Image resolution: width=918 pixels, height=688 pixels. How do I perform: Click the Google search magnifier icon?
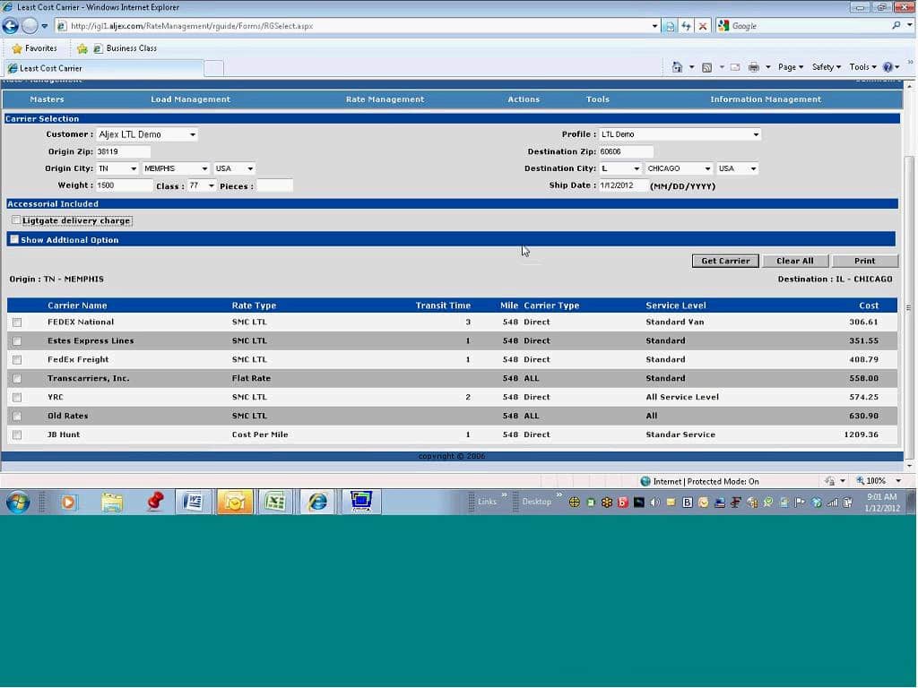tap(896, 25)
